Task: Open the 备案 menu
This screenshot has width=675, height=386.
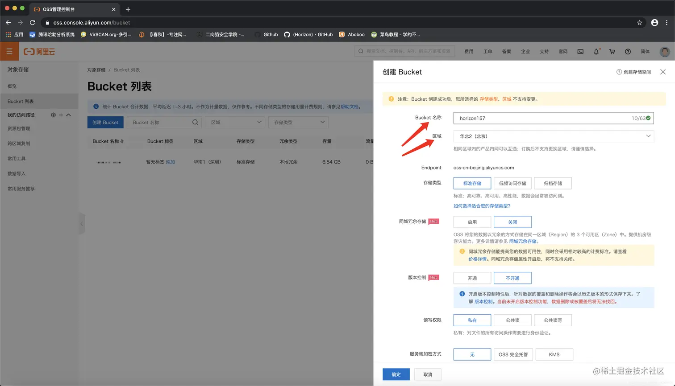Action: 506,52
